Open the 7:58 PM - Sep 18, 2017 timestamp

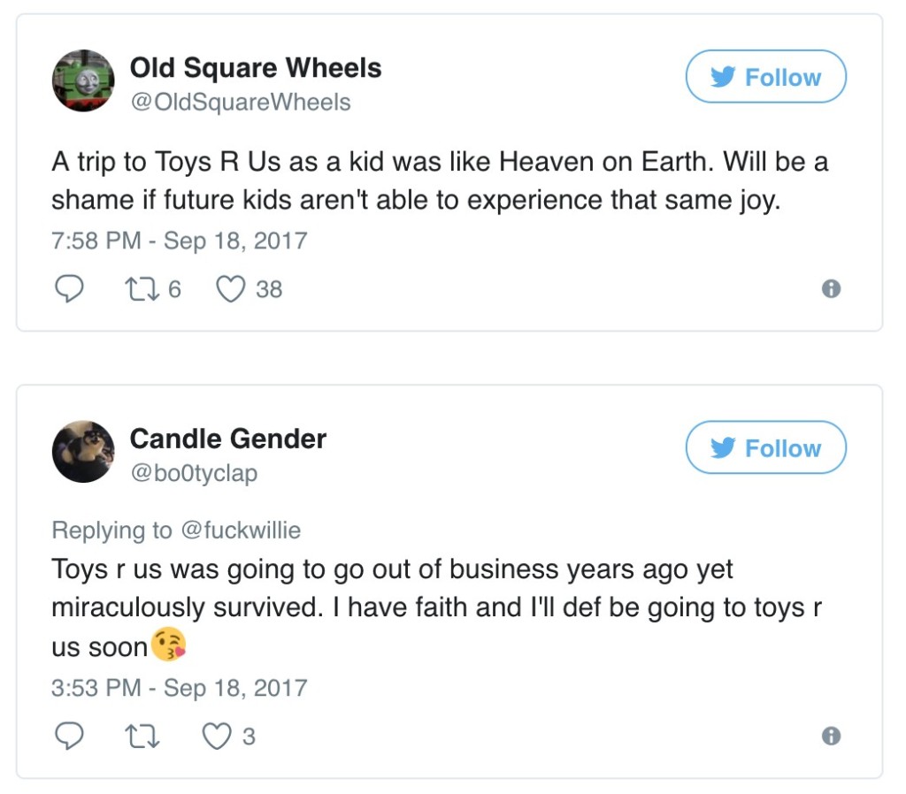point(180,240)
